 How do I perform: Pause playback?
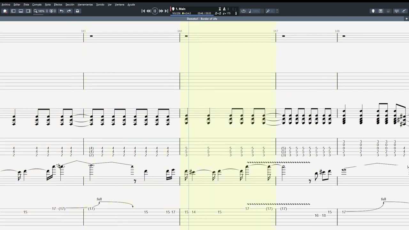click(155, 11)
